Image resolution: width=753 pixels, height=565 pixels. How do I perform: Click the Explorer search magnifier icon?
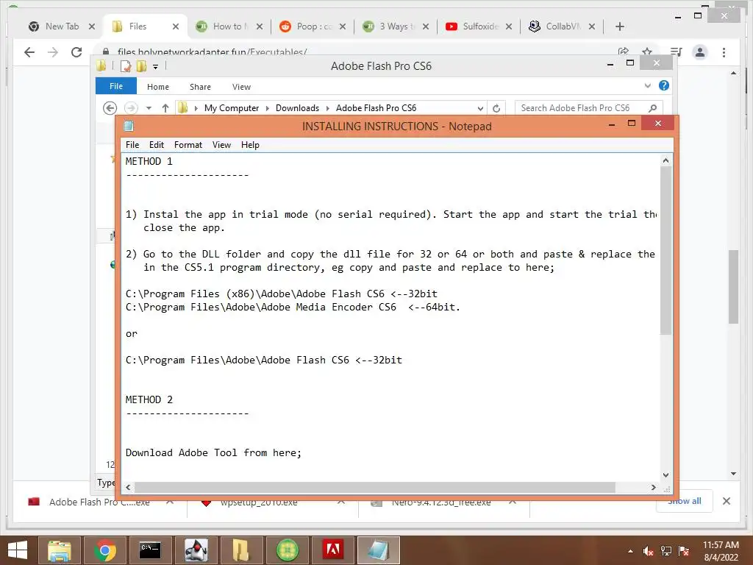653,108
